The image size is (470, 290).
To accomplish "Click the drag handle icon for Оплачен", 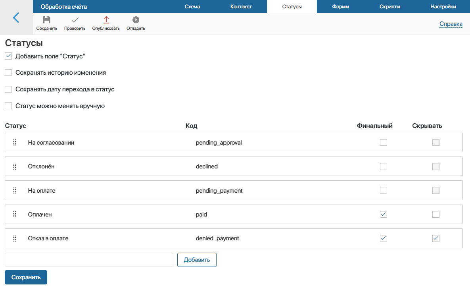I will [x=15, y=215].
